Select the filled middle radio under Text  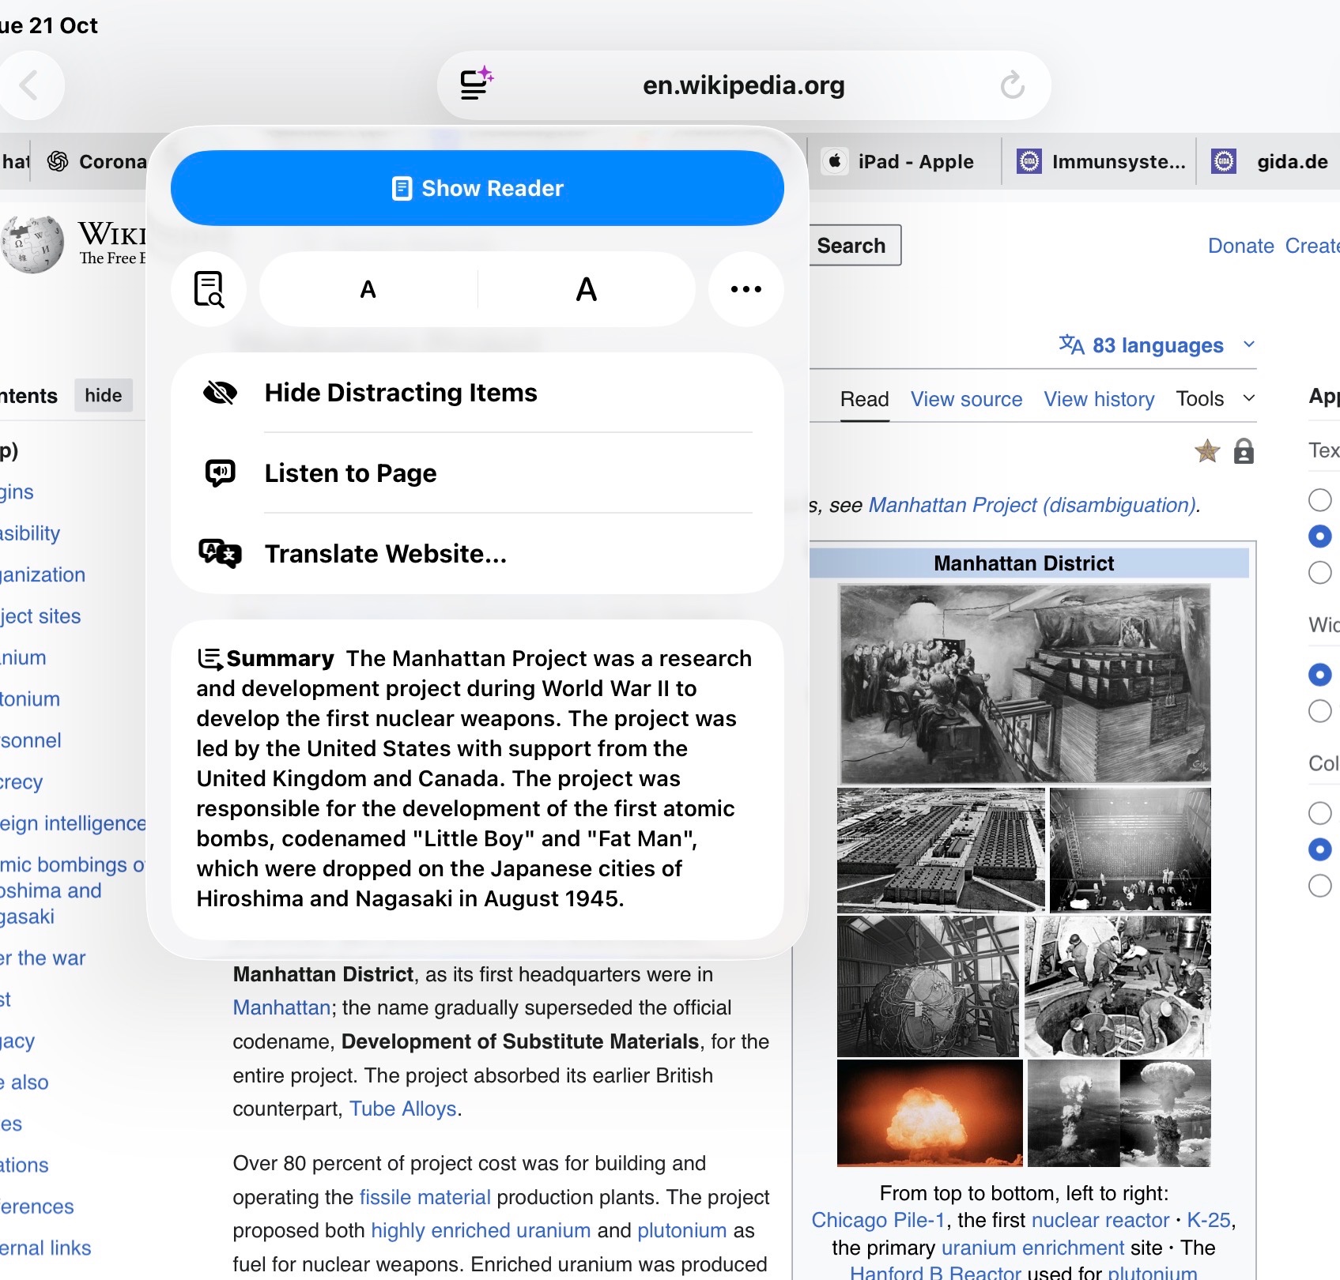[1319, 536]
